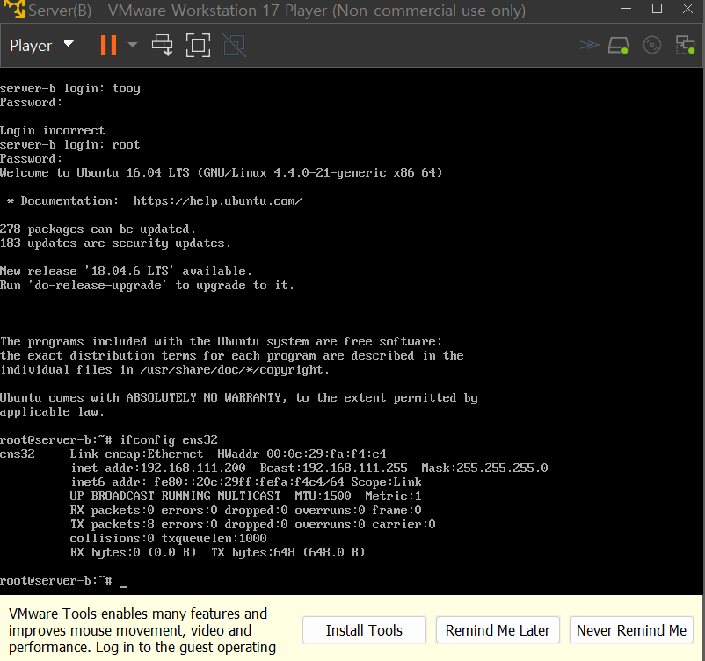
Task: Toggle Unity mode icon
Action: (234, 45)
